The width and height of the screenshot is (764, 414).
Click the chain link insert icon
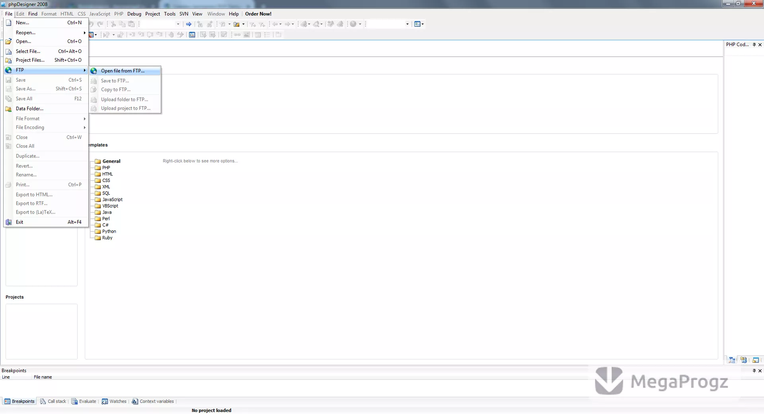pos(237,35)
